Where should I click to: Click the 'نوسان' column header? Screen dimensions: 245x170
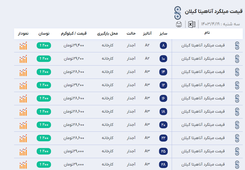tap(44, 33)
